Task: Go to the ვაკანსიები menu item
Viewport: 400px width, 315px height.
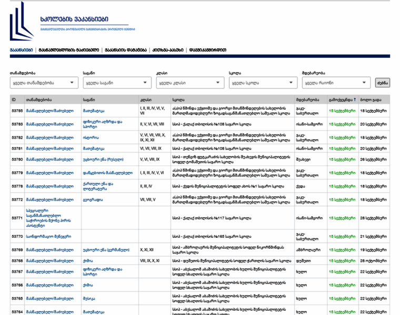Action: point(21,50)
